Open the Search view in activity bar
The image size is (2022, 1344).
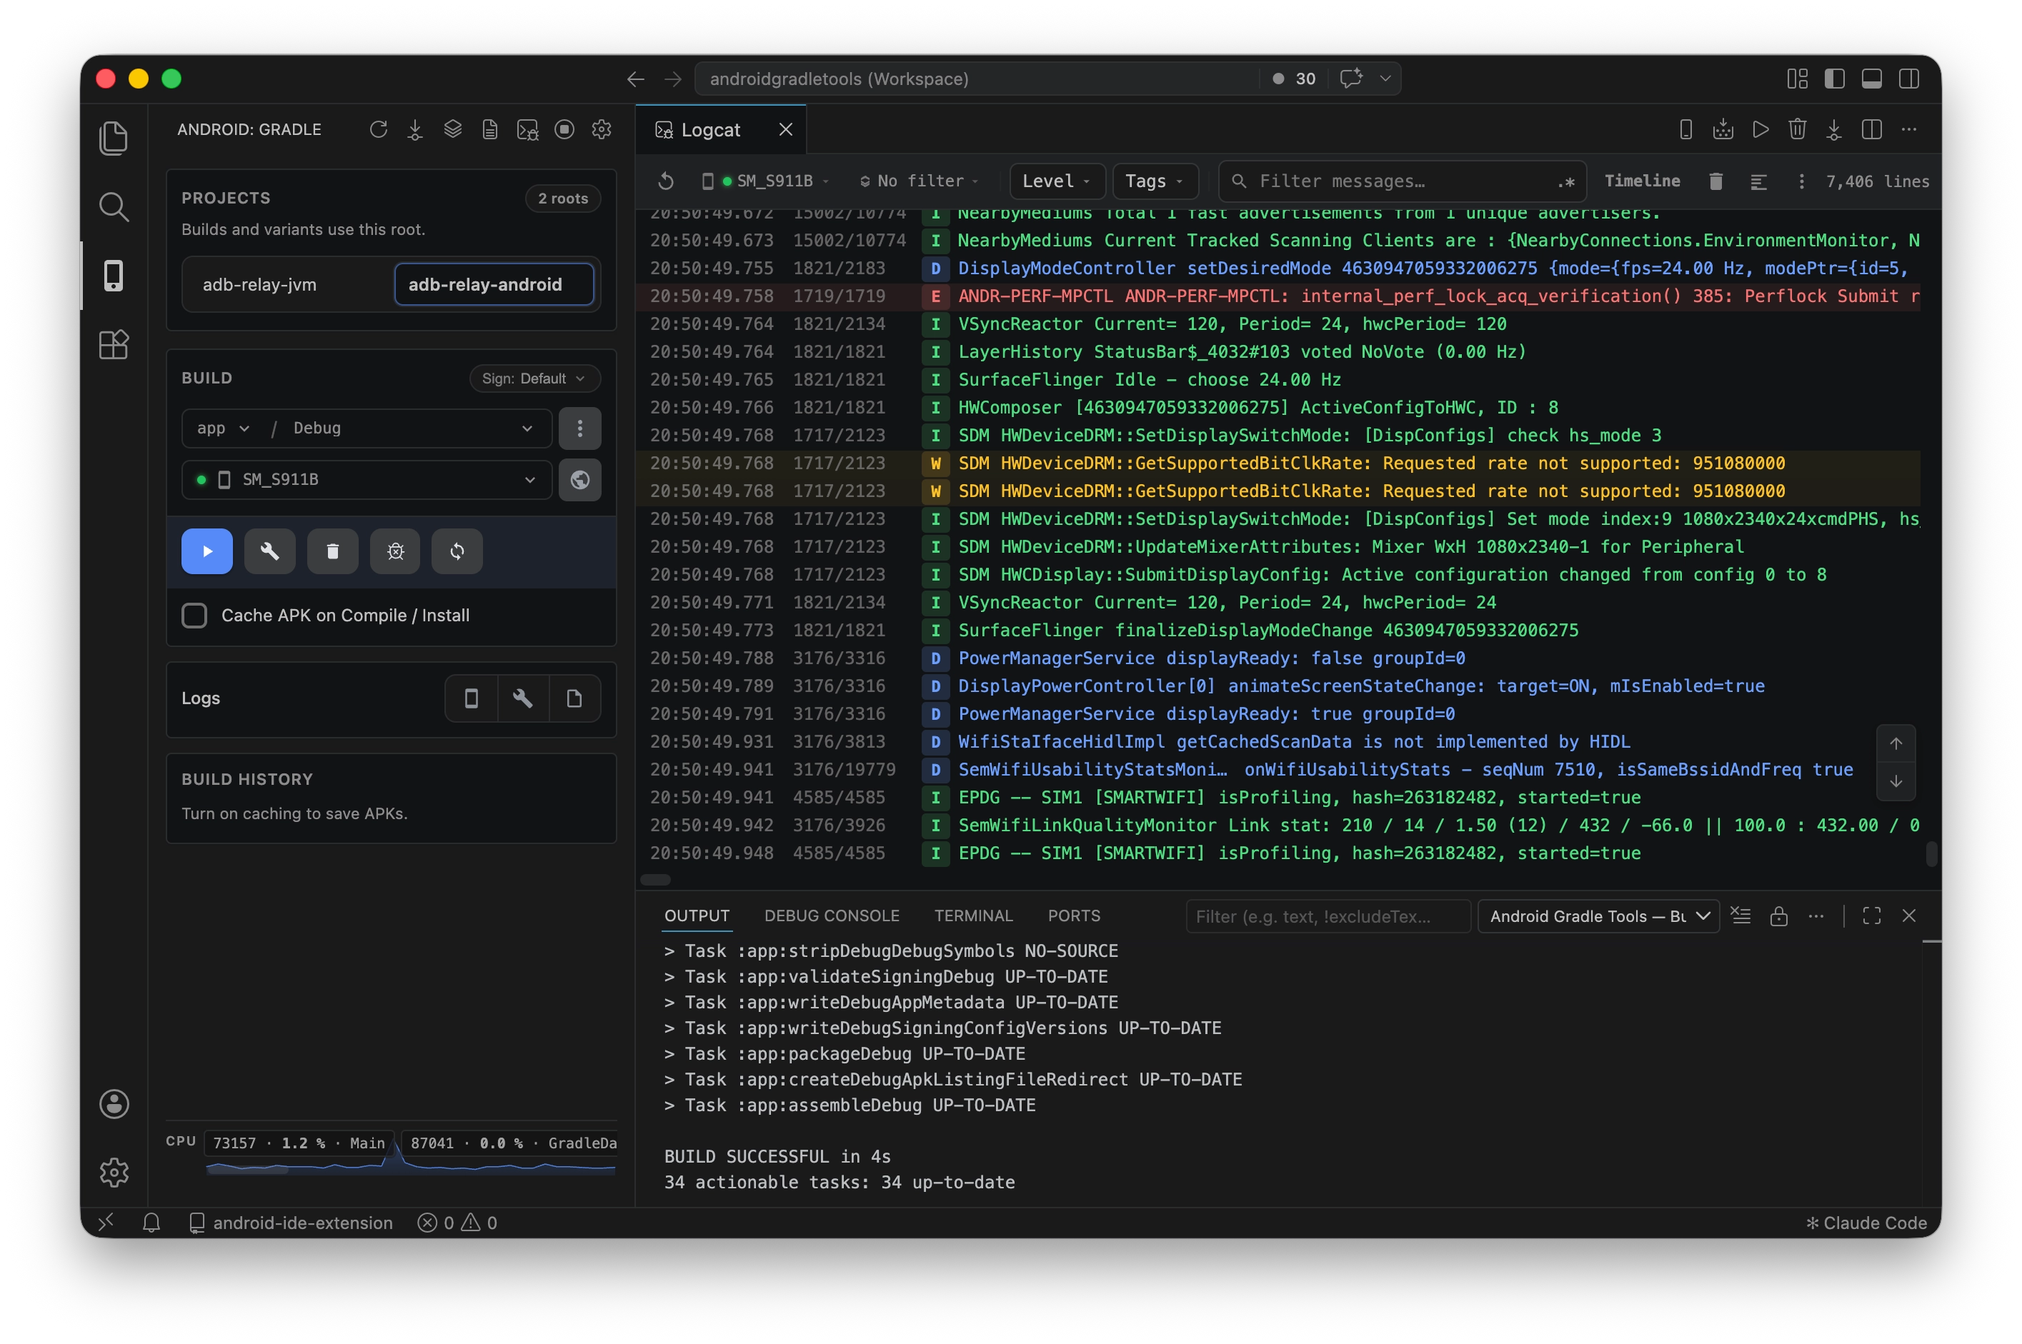coord(113,206)
